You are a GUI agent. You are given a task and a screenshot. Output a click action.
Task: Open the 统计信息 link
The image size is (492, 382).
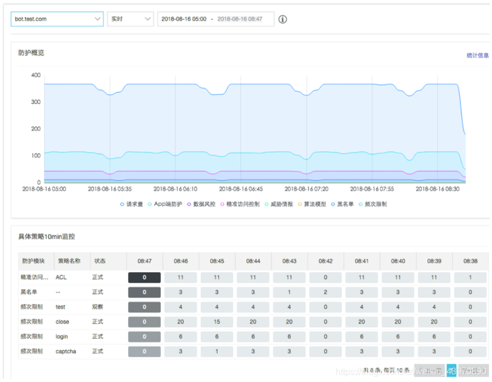[x=478, y=56]
